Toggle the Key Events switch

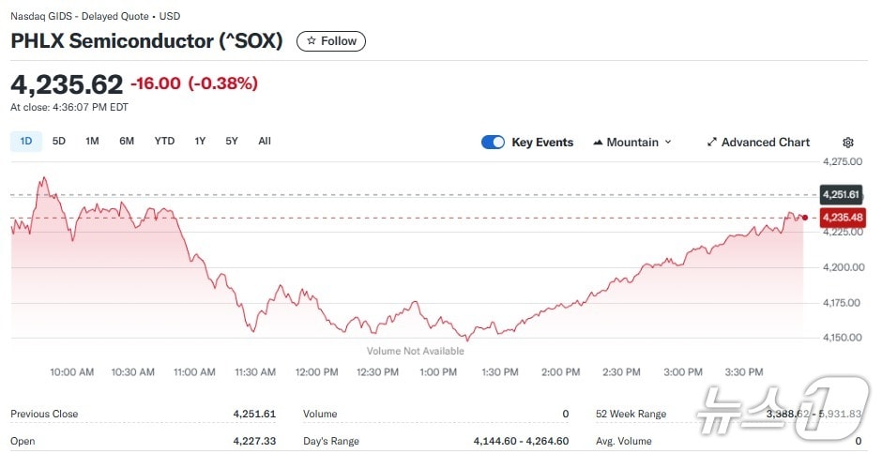point(493,143)
